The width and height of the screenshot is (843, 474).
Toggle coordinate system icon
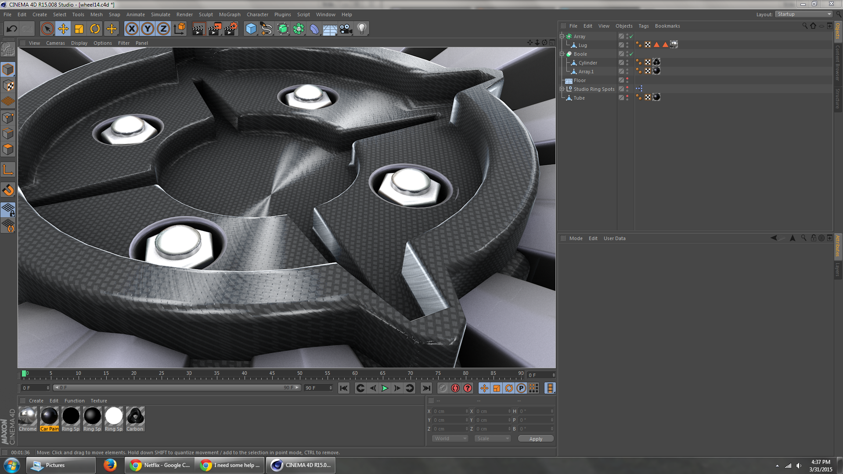[x=180, y=29]
